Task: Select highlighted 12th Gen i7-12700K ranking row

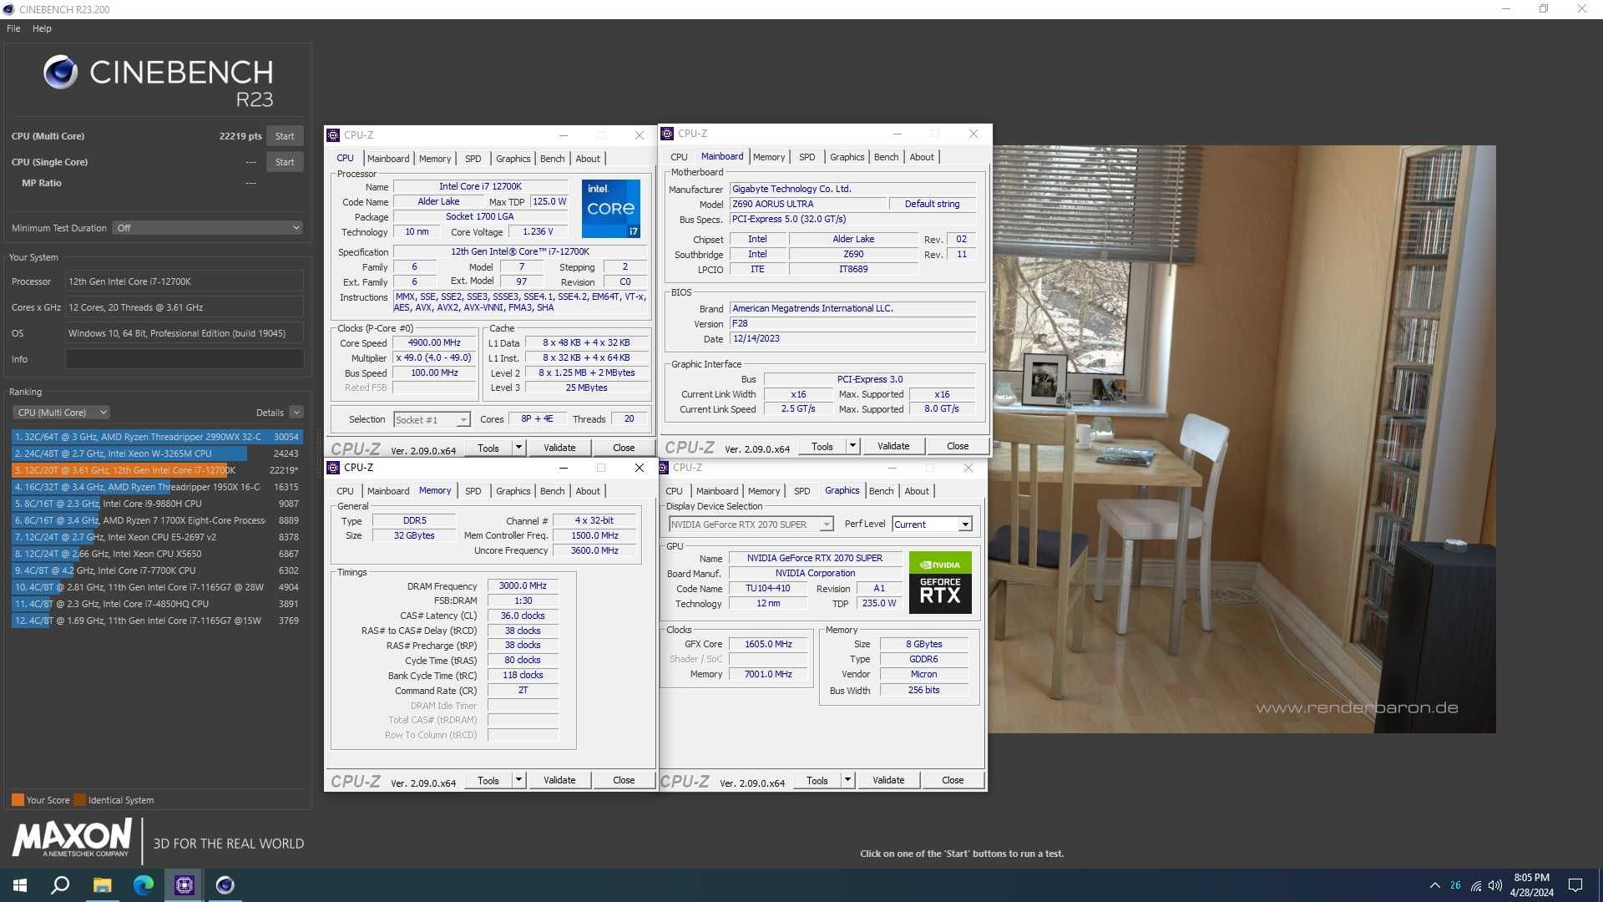Action: [x=157, y=470]
